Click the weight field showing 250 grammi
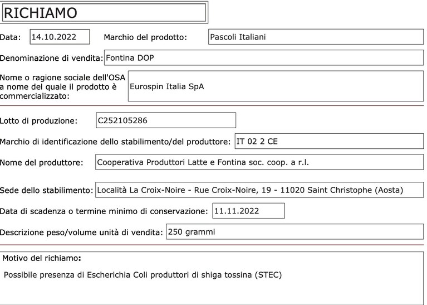 [295, 232]
